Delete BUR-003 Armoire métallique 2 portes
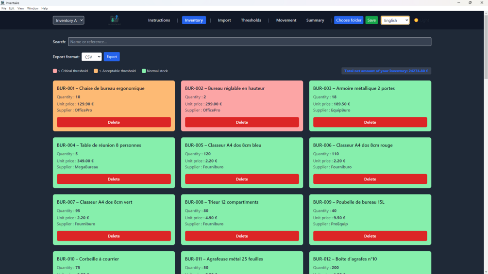The height and width of the screenshot is (274, 488). click(370, 122)
